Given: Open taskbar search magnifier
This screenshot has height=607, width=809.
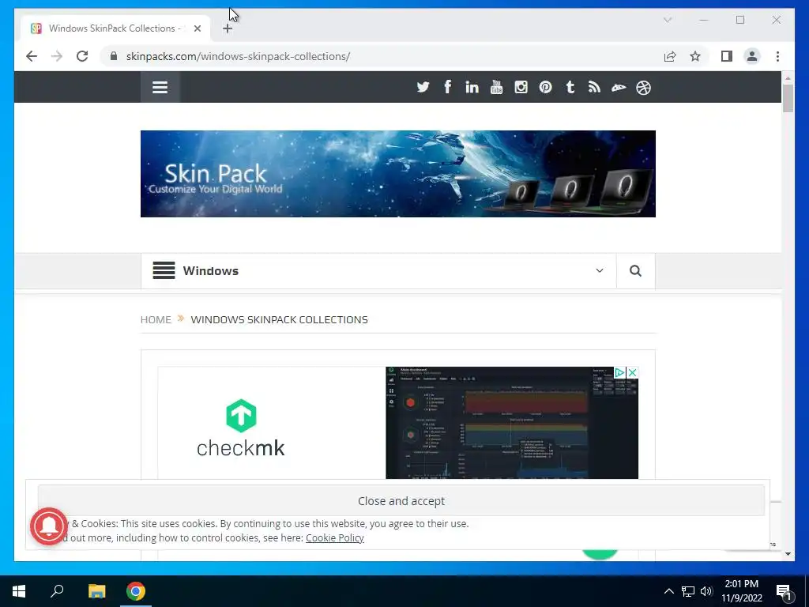Looking at the screenshot, I should tap(57, 591).
